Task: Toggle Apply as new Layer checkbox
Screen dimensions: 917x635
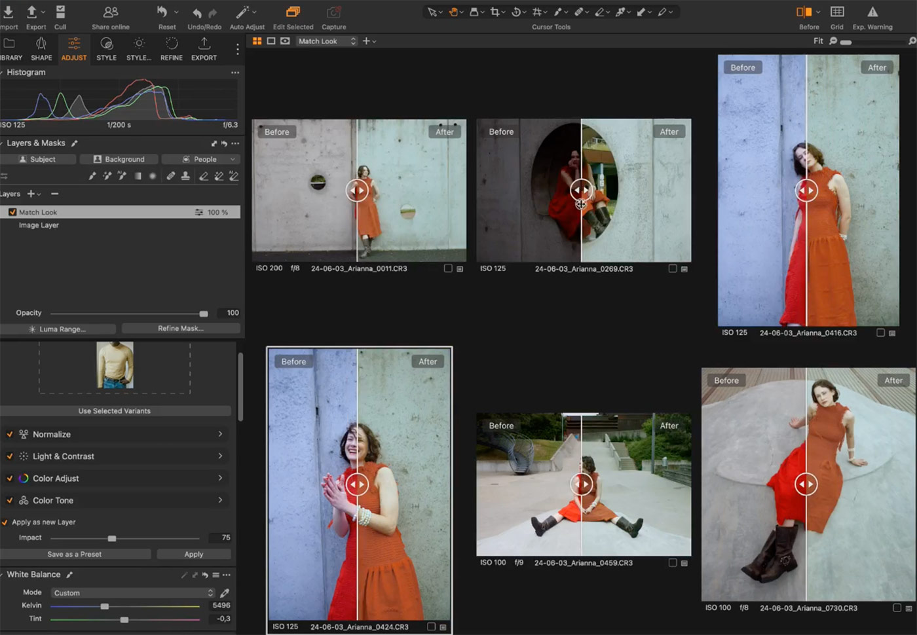Action: pyautogui.click(x=5, y=522)
